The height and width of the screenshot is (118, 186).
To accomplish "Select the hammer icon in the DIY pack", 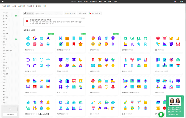I will tap(100, 108).
